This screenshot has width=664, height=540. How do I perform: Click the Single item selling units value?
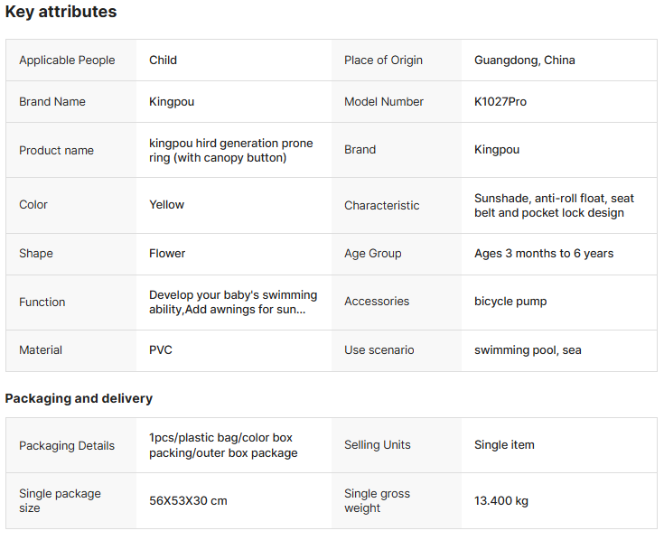504,445
